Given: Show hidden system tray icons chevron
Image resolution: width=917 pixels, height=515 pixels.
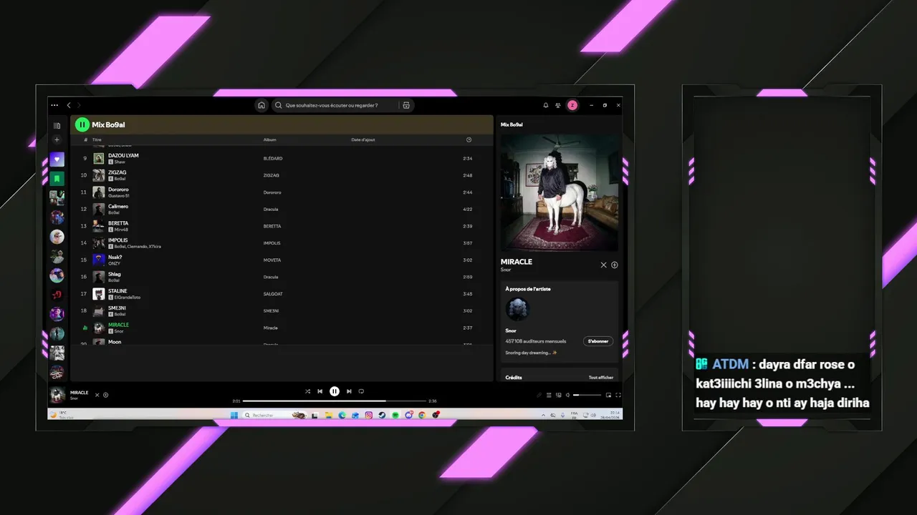Looking at the screenshot, I should 543,416.
